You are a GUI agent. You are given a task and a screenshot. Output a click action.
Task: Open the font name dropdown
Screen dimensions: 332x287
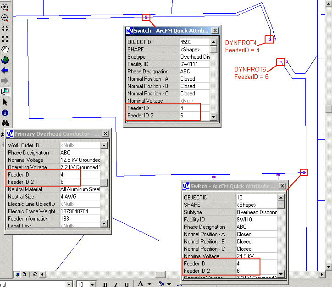[x=69, y=284]
